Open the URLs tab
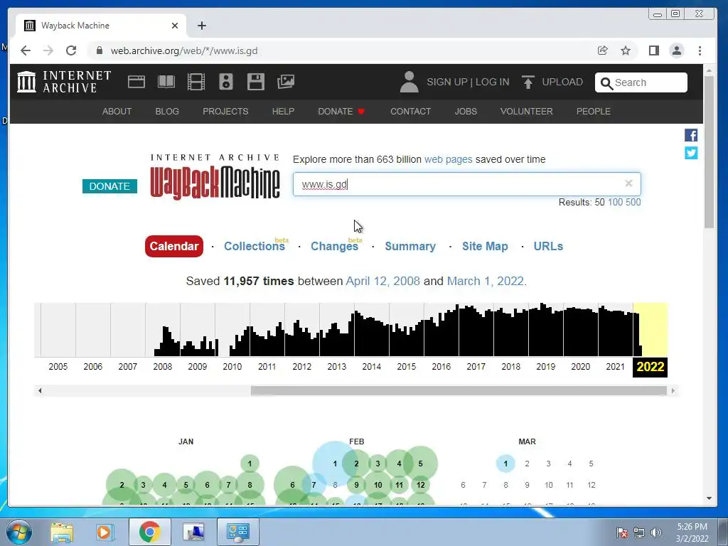This screenshot has width=728, height=546. (548, 246)
